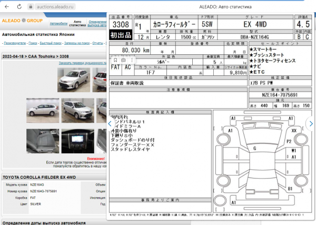This screenshot has height=225, width=316.
Task: Click the order auction sheet translation link
Action: (x=83, y=63)
